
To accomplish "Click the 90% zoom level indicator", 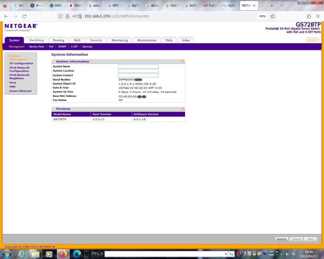I will (262, 16).
